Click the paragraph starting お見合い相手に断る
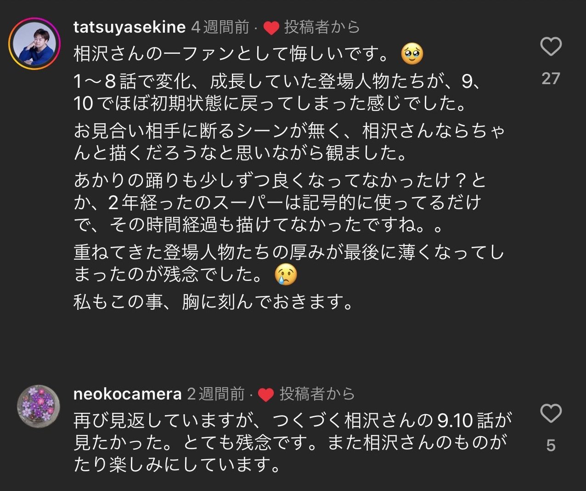Viewport: 586px width, 491px height. 289,142
